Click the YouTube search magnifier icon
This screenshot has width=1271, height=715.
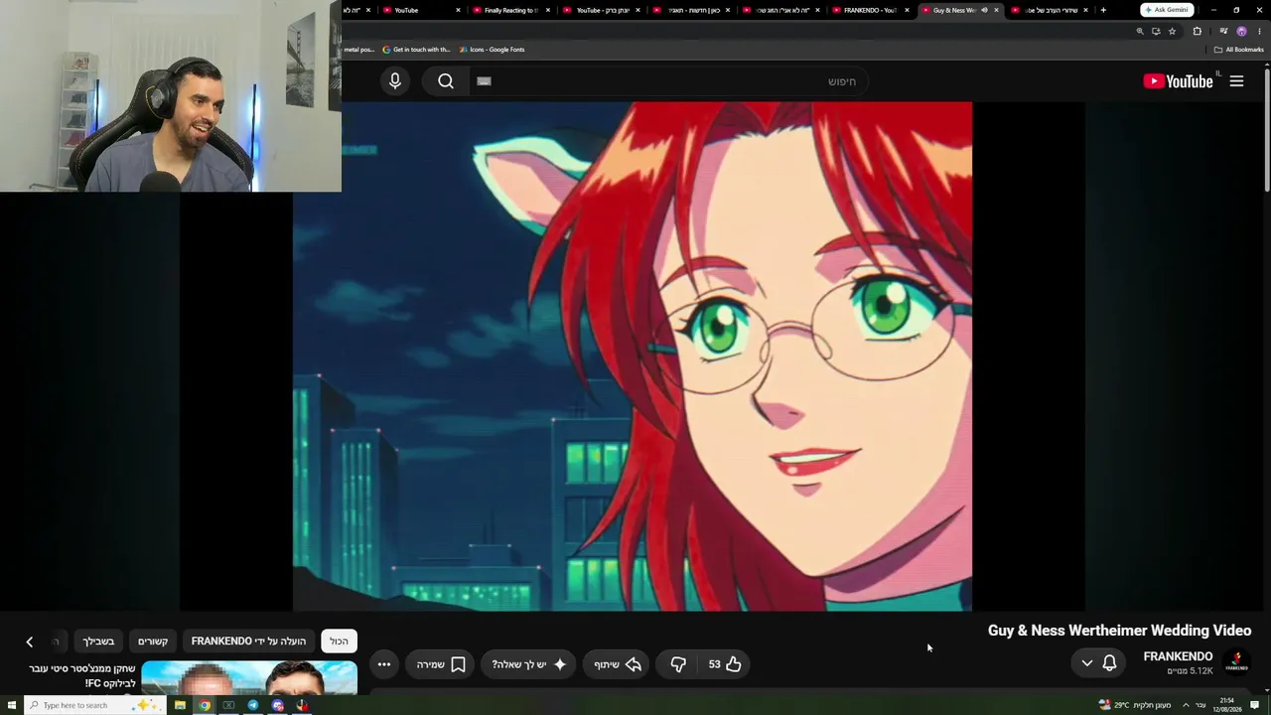coord(446,81)
